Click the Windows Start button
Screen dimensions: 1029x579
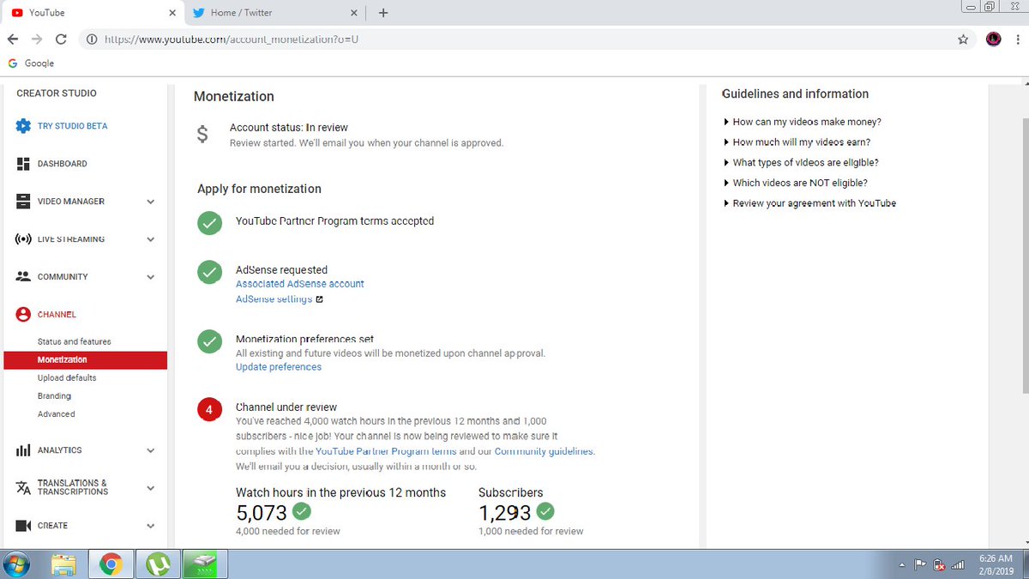pyautogui.click(x=17, y=564)
